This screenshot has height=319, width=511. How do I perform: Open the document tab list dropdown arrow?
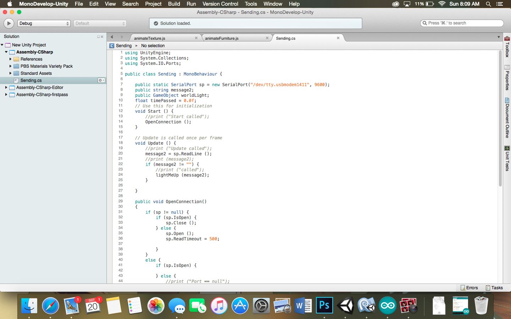click(x=499, y=37)
